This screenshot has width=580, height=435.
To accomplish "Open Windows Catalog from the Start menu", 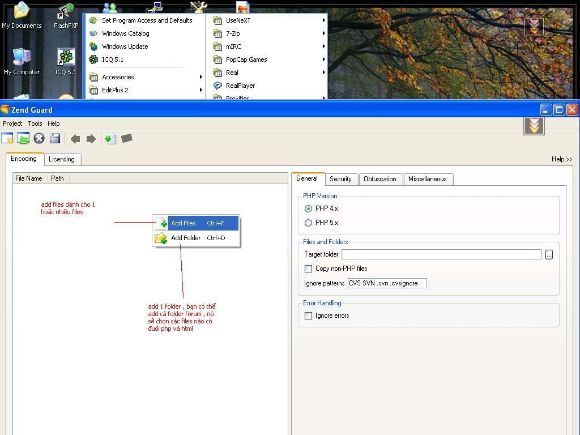I will (145, 33).
